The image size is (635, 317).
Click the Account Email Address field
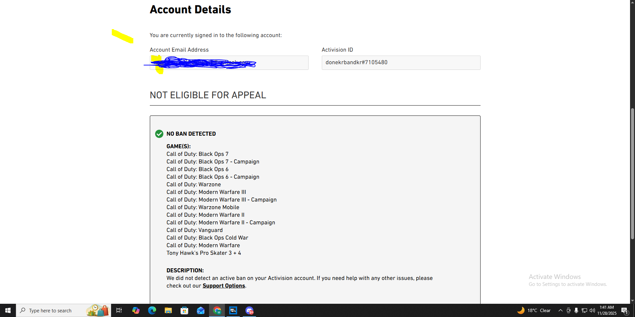pos(229,63)
